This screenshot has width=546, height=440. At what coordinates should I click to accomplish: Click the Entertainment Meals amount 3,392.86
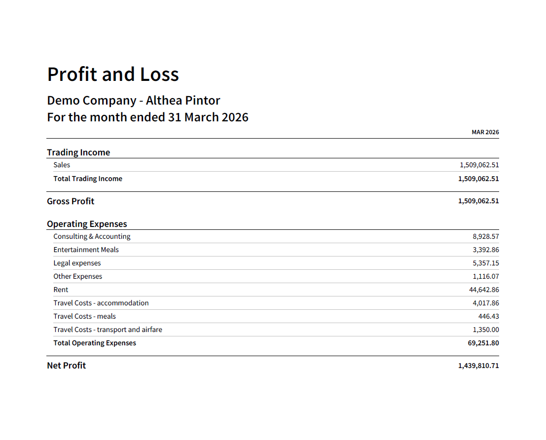tap(486, 250)
